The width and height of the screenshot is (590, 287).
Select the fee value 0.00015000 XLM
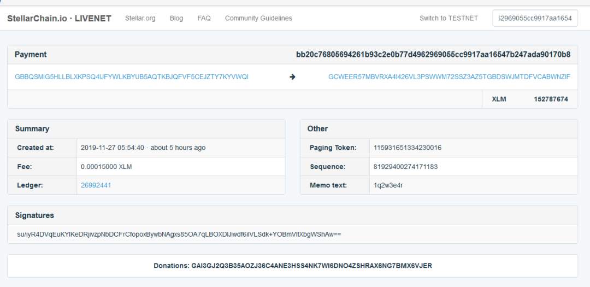pyautogui.click(x=107, y=167)
